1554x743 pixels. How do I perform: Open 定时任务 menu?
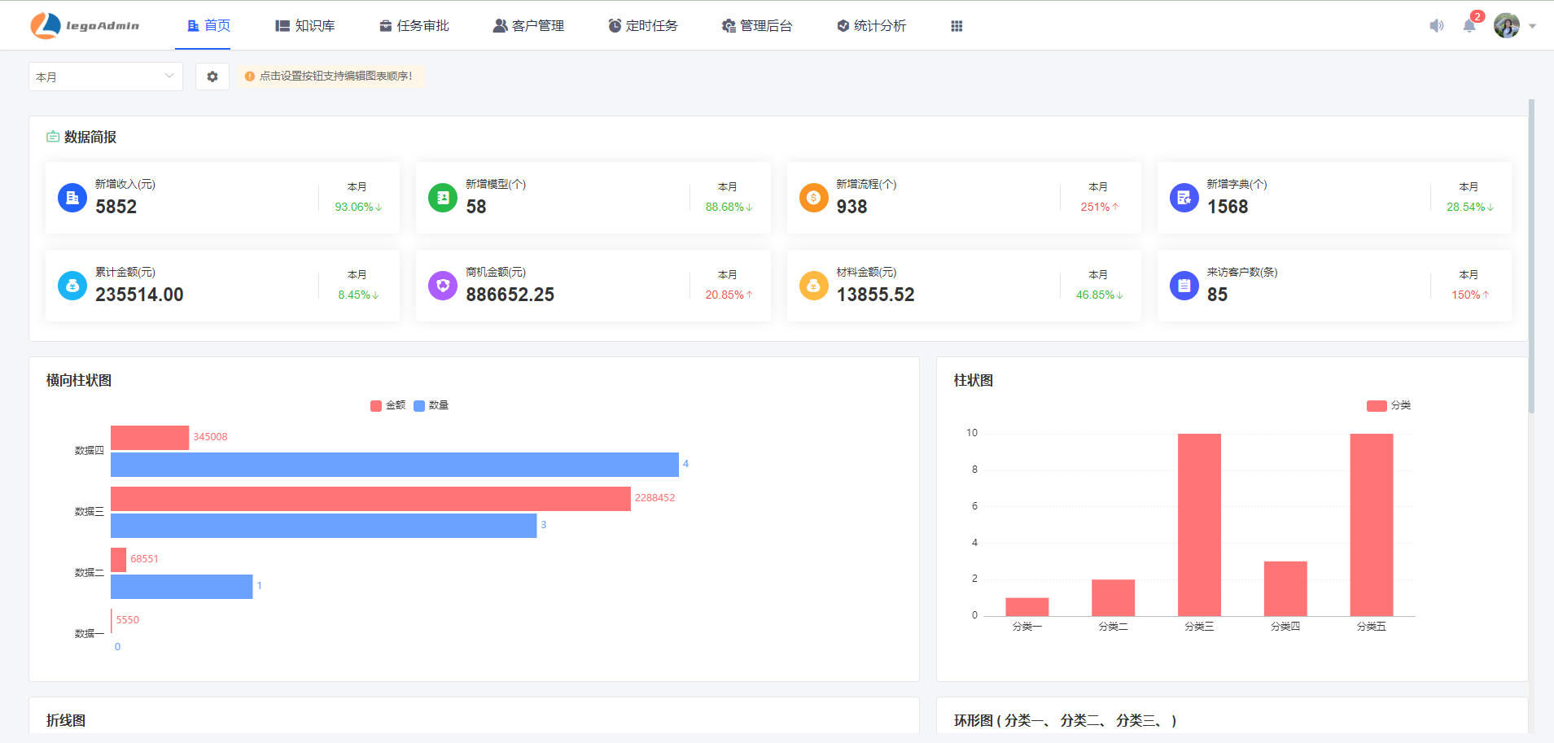643,26
